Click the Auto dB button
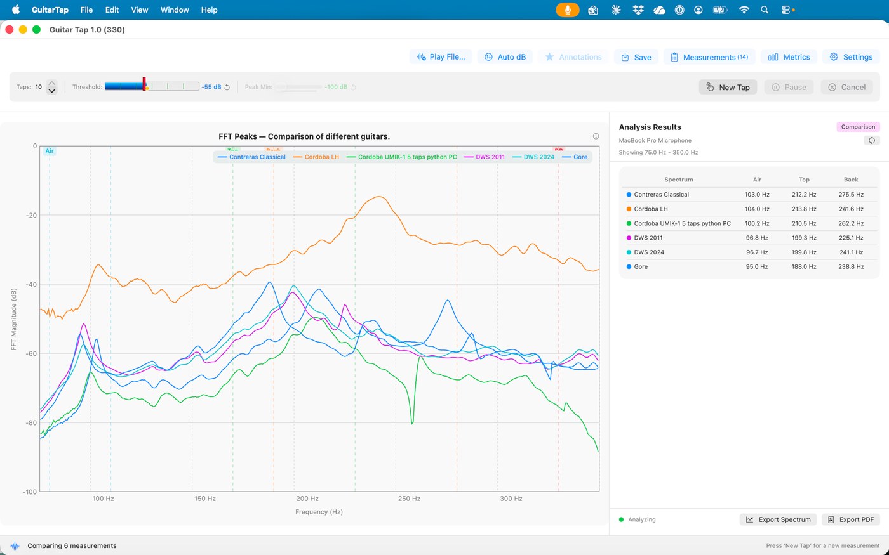 (x=505, y=57)
